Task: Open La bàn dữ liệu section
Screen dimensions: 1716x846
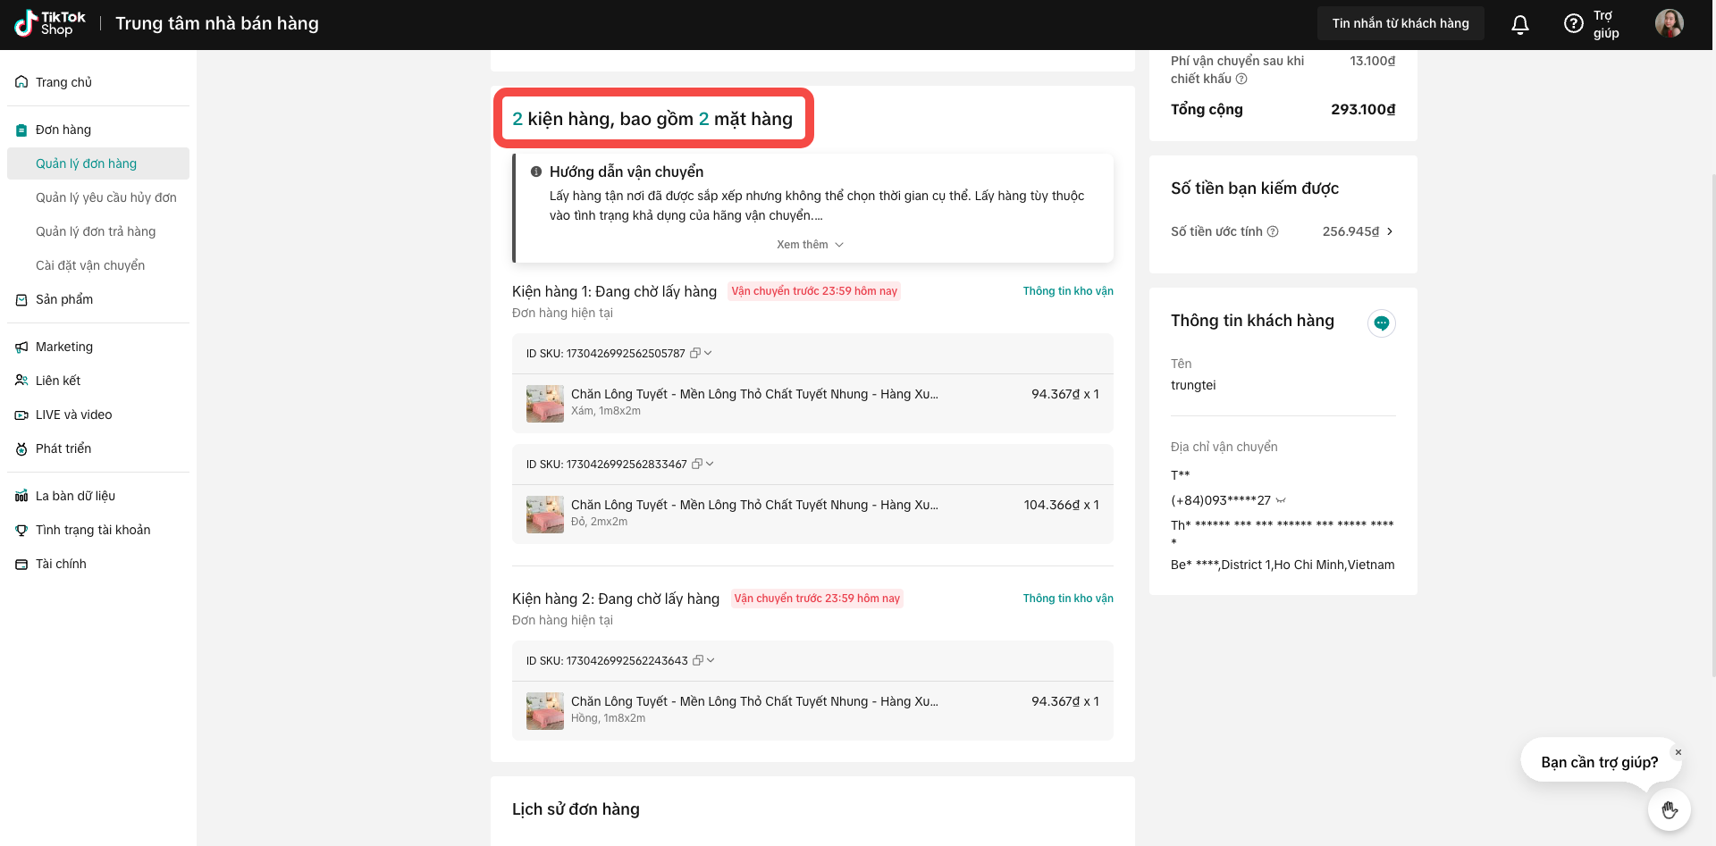Action: click(75, 496)
